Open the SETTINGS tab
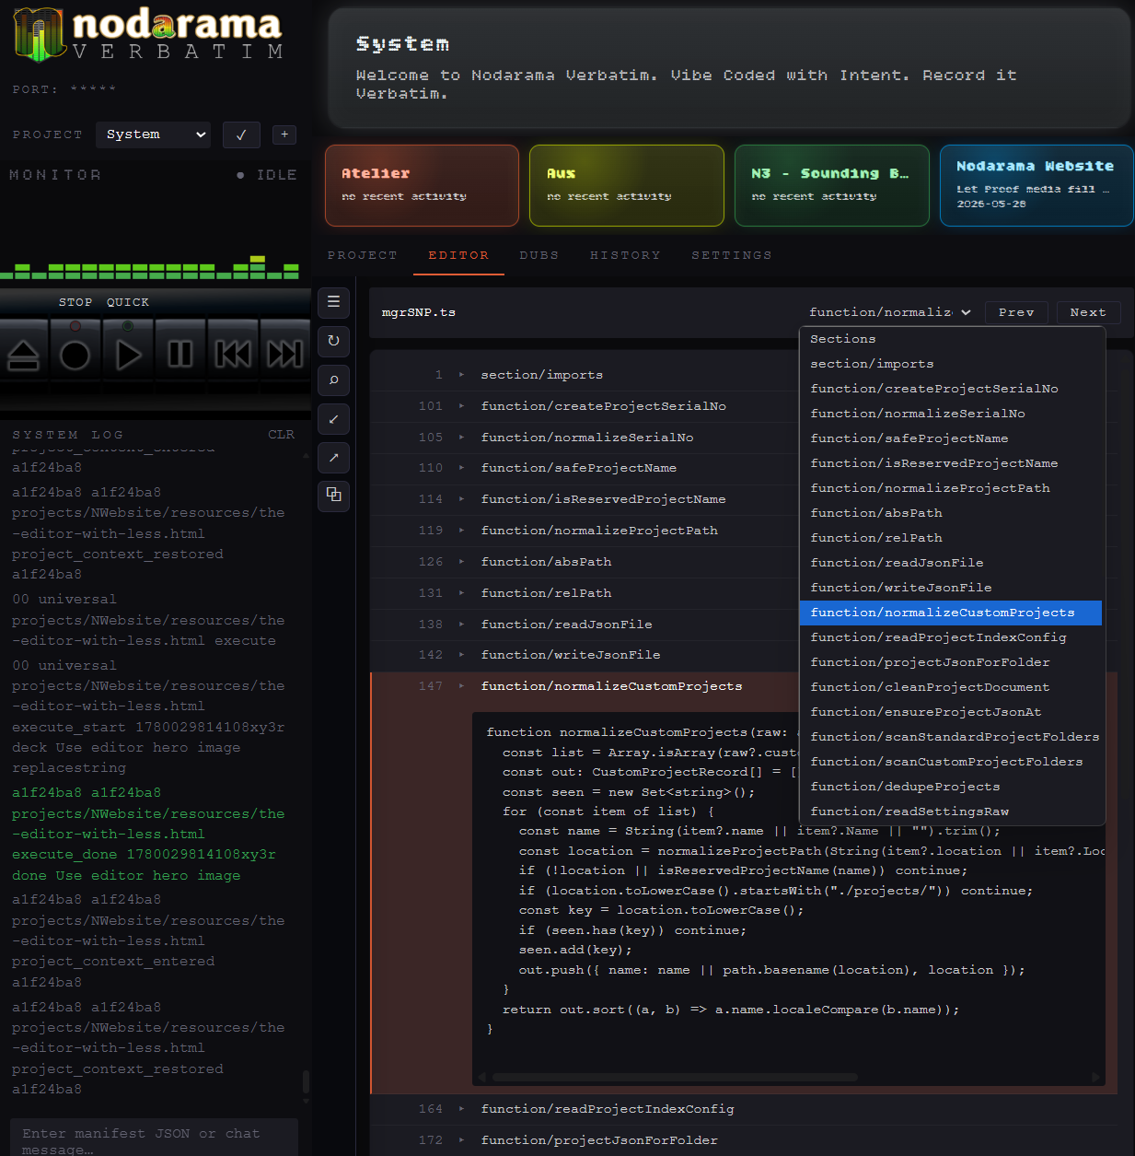The width and height of the screenshot is (1135, 1156). pos(732,255)
